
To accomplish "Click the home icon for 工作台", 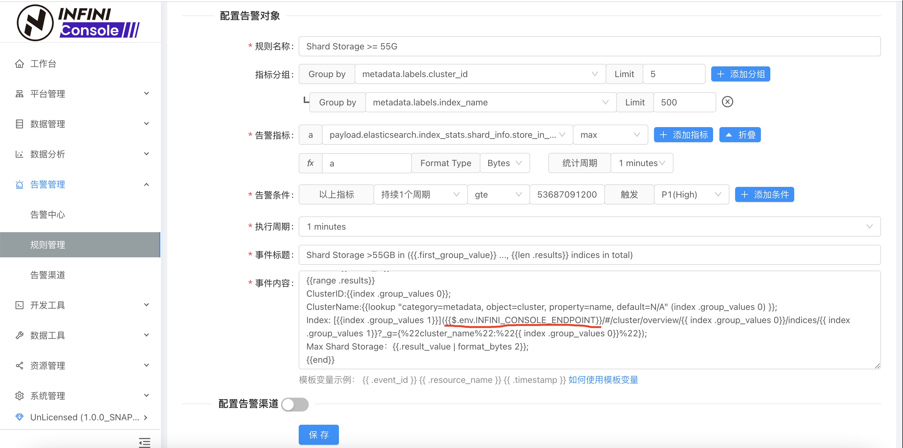I will [x=19, y=64].
